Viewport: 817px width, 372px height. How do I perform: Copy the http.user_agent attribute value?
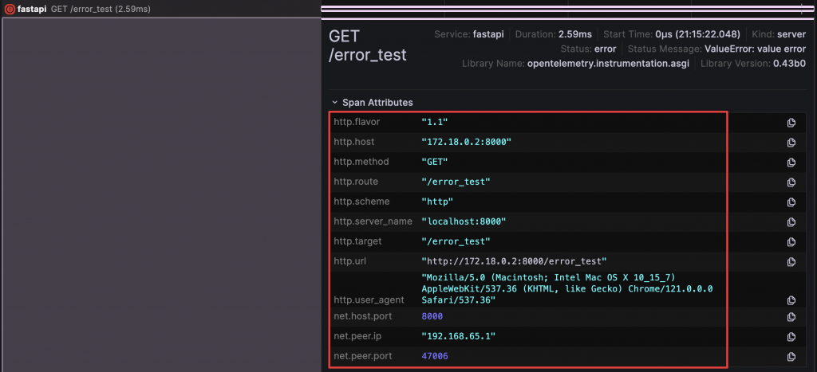click(x=791, y=300)
